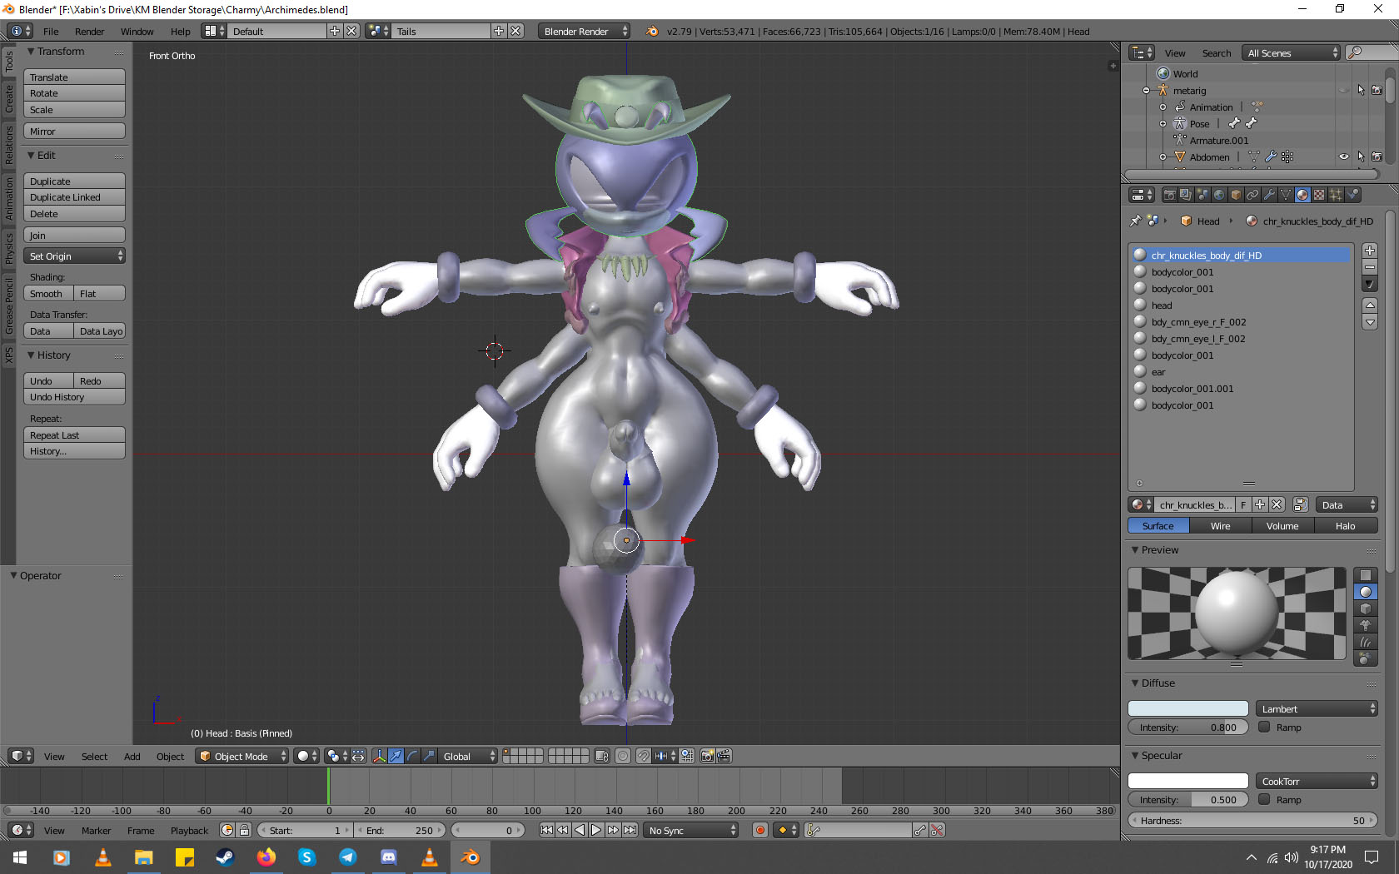The image size is (1399, 874).
Task: Expand the Animation item in outliner
Action: 1163,107
